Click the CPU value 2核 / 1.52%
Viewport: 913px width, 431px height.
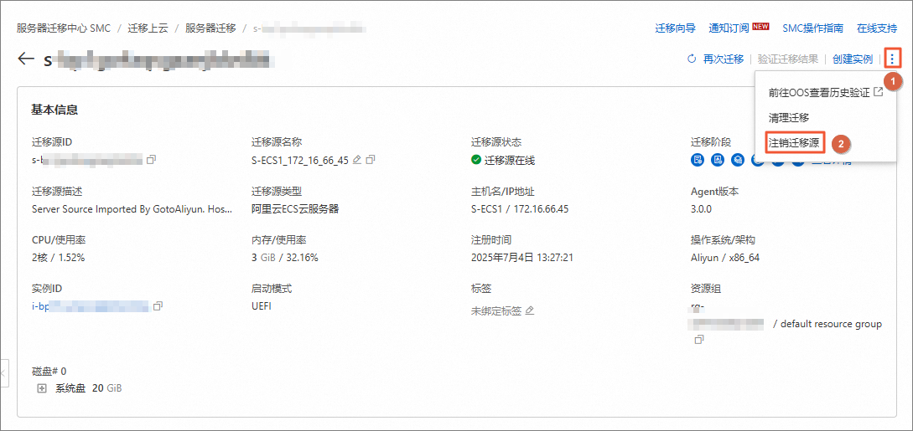click(58, 257)
